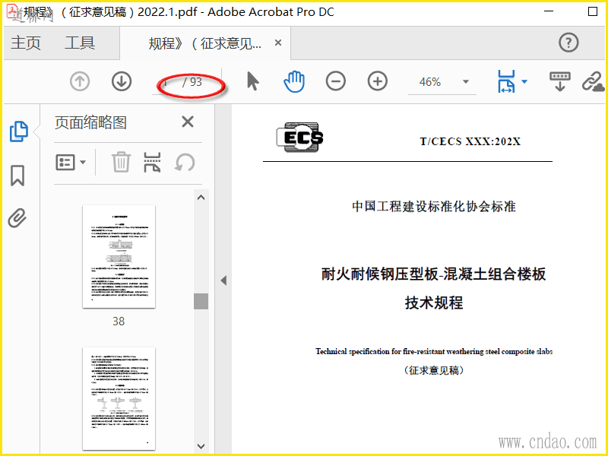Choose the selection arrow tool

[253, 81]
